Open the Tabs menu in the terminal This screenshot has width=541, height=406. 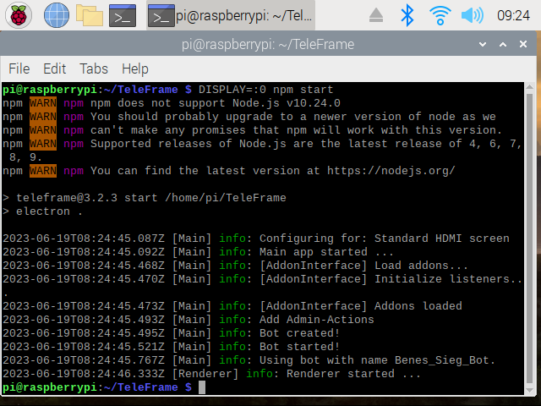[94, 69]
